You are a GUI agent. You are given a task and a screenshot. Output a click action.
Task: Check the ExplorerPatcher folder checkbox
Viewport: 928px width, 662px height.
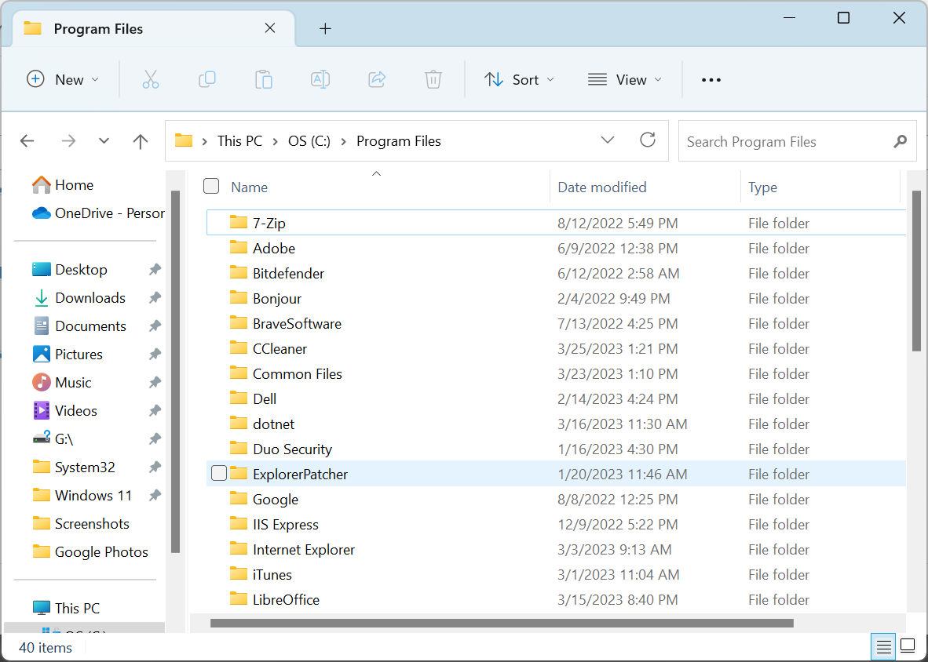tap(219, 474)
